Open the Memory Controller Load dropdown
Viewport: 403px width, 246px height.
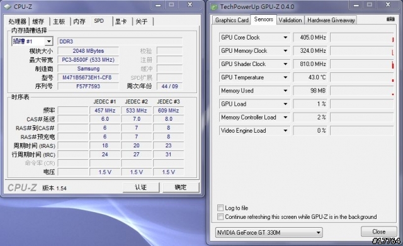(x=285, y=118)
